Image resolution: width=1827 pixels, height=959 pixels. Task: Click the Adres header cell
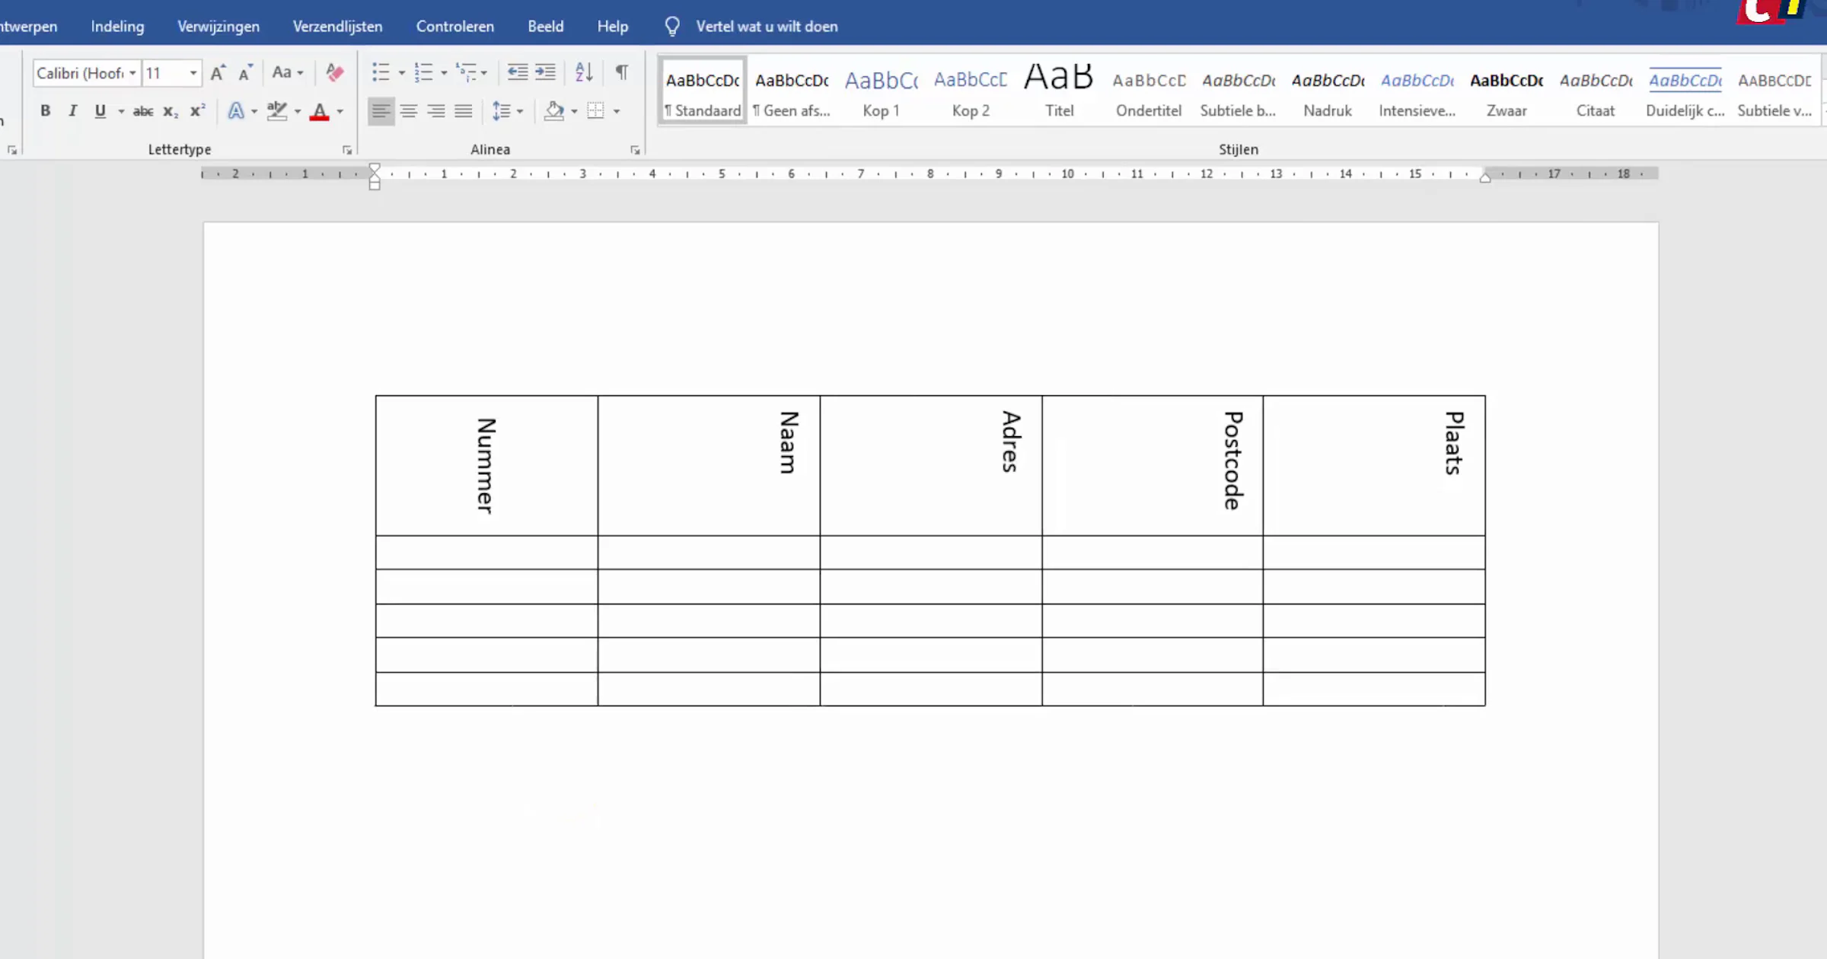931,465
